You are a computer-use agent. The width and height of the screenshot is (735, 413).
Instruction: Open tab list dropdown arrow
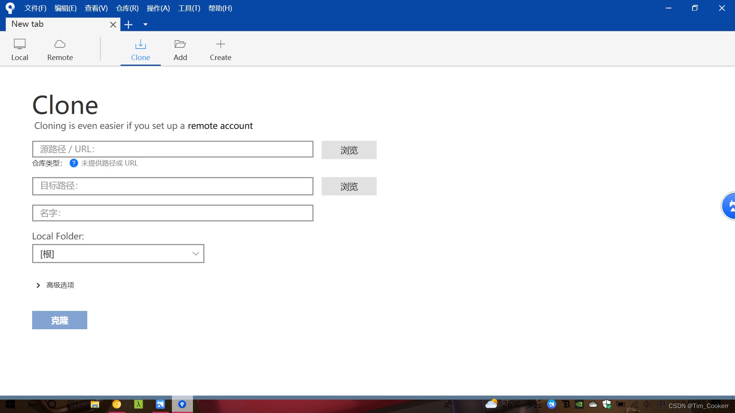click(x=145, y=25)
